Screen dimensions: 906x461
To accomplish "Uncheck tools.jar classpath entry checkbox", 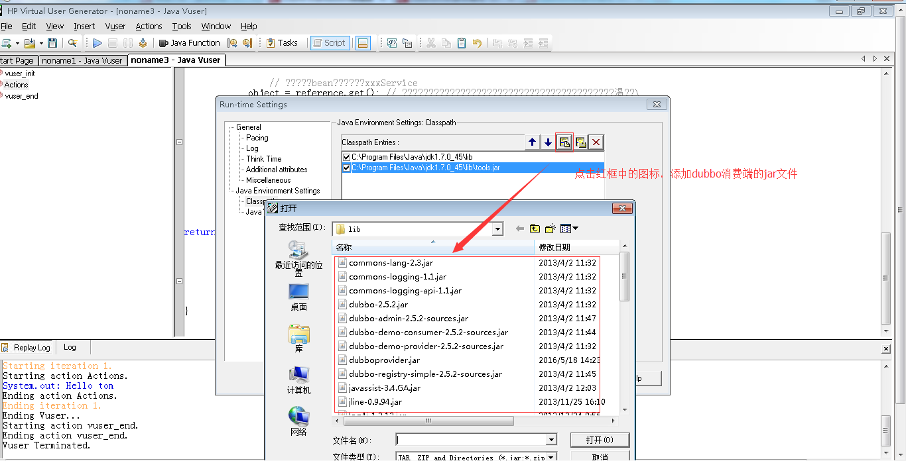I will click(346, 168).
